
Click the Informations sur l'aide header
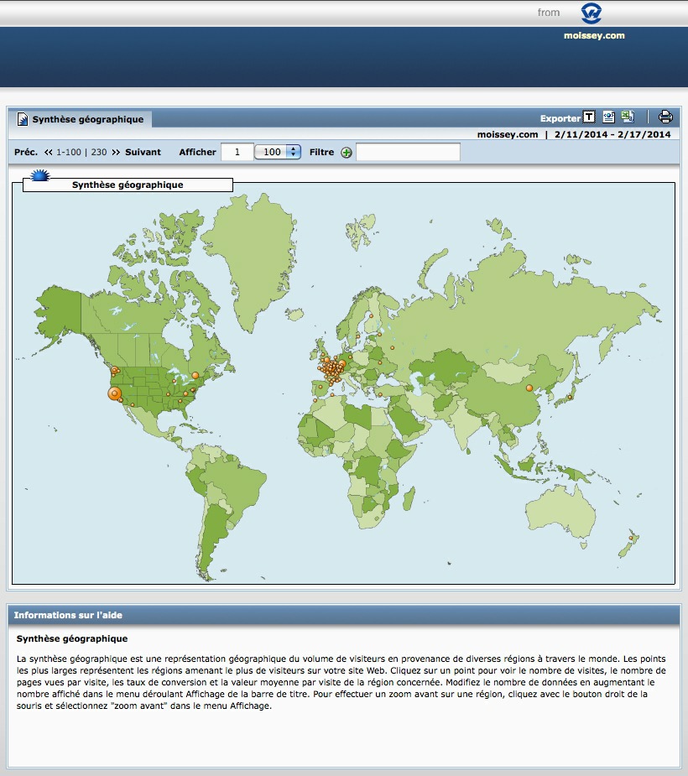point(344,615)
